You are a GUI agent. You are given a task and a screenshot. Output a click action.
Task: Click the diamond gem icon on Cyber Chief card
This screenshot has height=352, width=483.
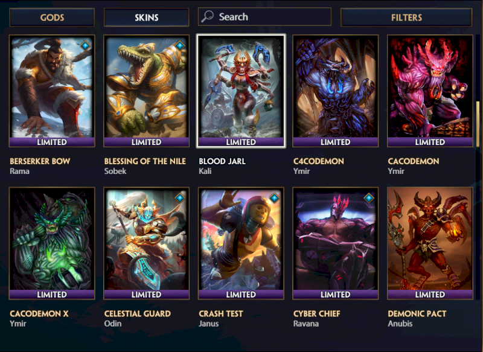point(369,197)
